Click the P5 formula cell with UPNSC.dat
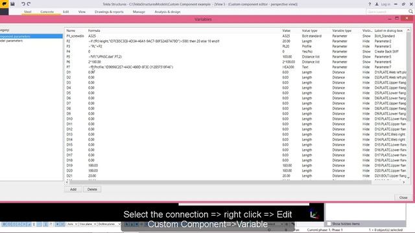 click(105, 56)
